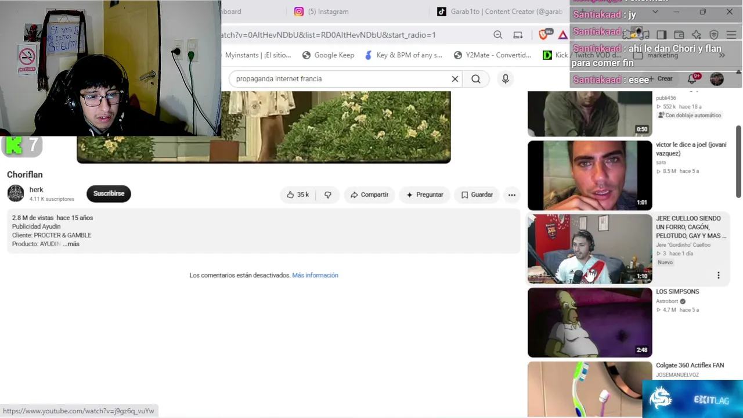
Task: Click the Choriflan video title text
Action: [x=25, y=175]
